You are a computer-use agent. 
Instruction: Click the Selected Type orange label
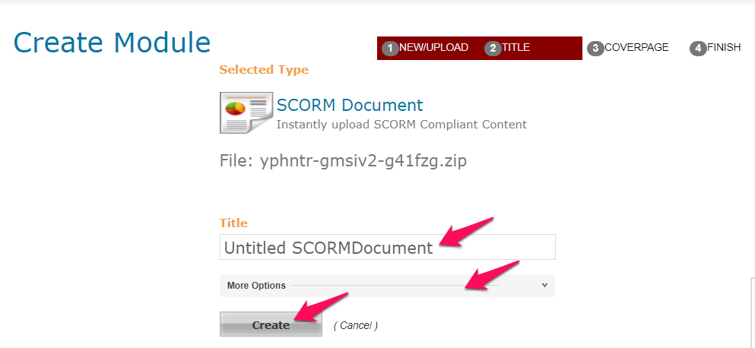coord(264,70)
